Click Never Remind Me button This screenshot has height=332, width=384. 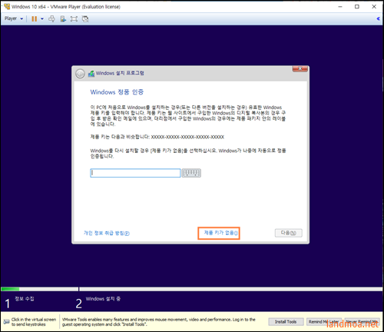point(362,321)
